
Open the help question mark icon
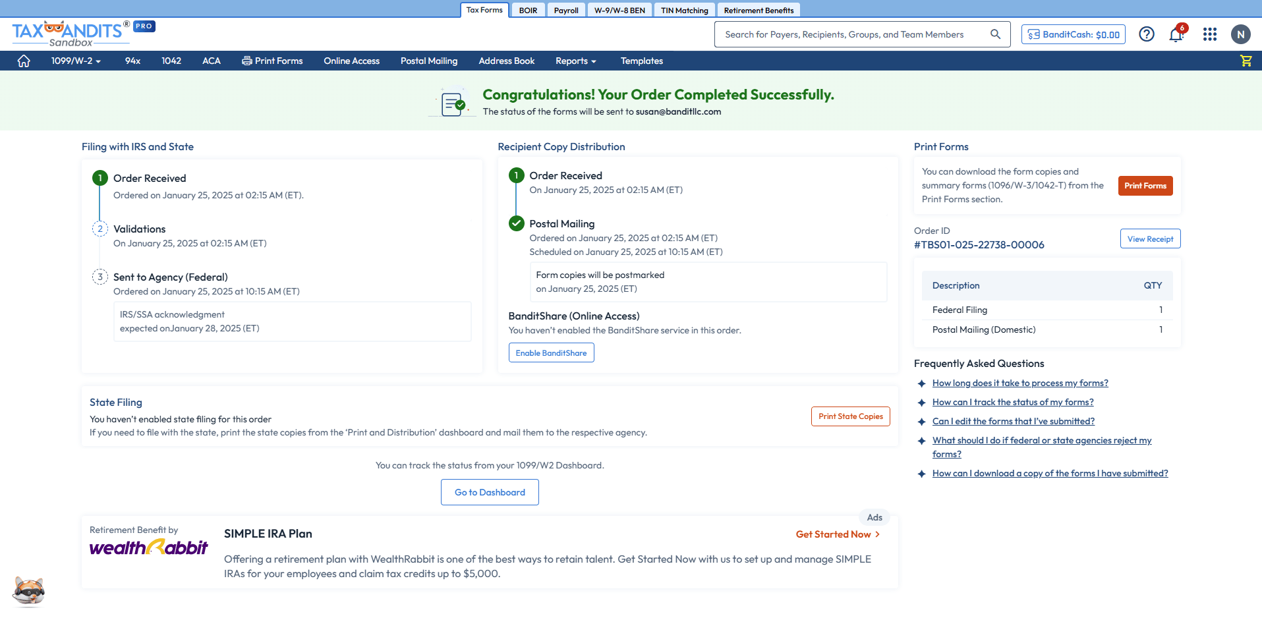(1147, 34)
